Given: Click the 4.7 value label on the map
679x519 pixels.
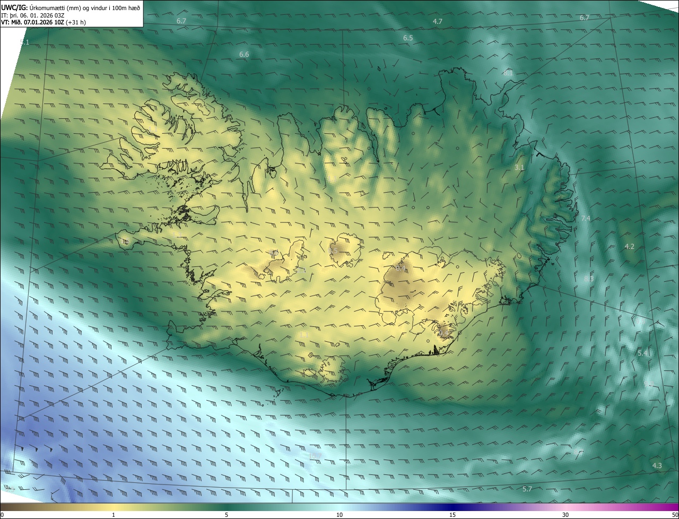Looking at the screenshot, I should tap(438, 21).
